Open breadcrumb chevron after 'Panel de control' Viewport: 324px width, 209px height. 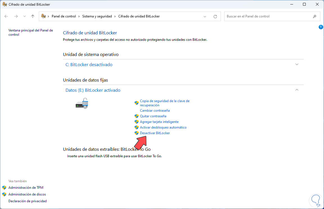[x=79, y=16]
